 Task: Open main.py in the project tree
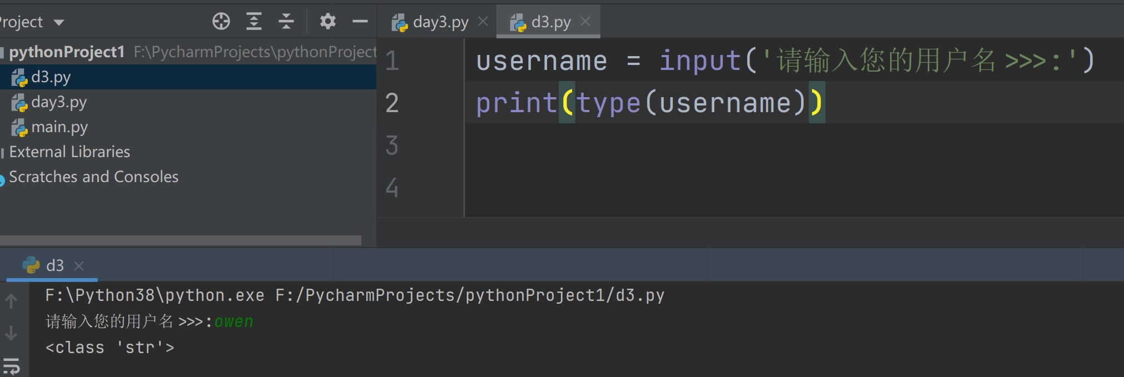59,127
